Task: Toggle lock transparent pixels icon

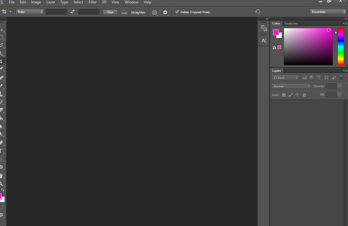Action: click(x=284, y=95)
